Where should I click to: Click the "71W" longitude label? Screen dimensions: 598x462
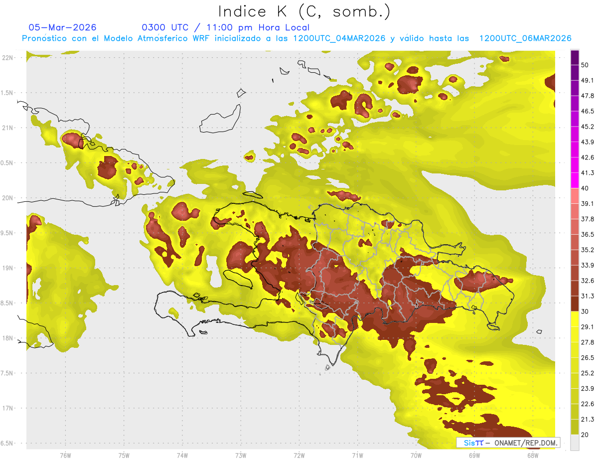pyautogui.click(x=357, y=456)
